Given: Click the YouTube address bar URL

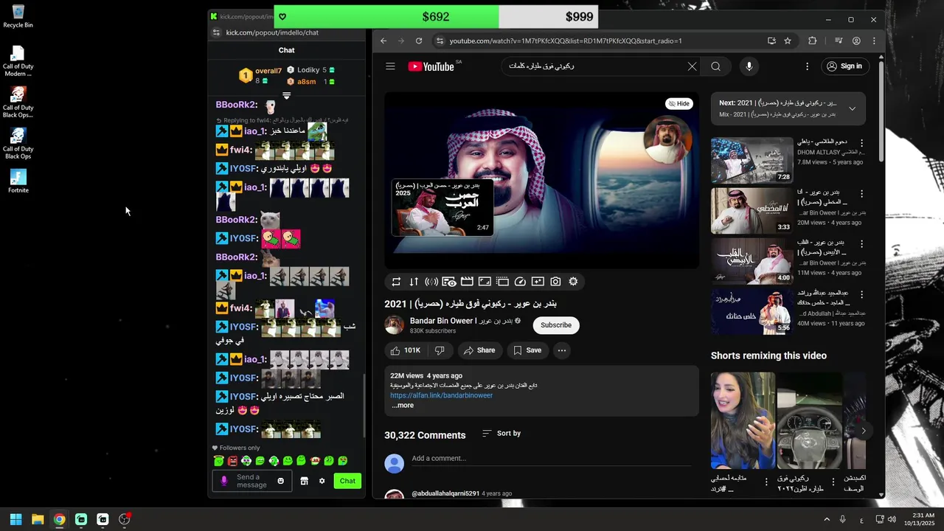Looking at the screenshot, I should [566, 41].
